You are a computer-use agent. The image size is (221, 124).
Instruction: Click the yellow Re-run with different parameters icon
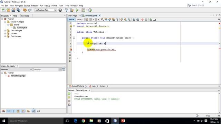click(69, 97)
